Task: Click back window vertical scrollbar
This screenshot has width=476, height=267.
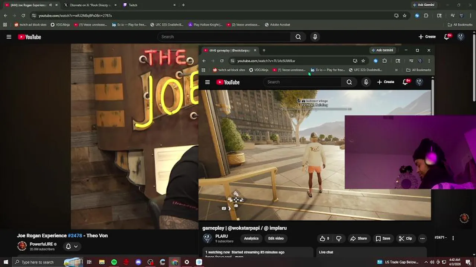Action: 474,67
